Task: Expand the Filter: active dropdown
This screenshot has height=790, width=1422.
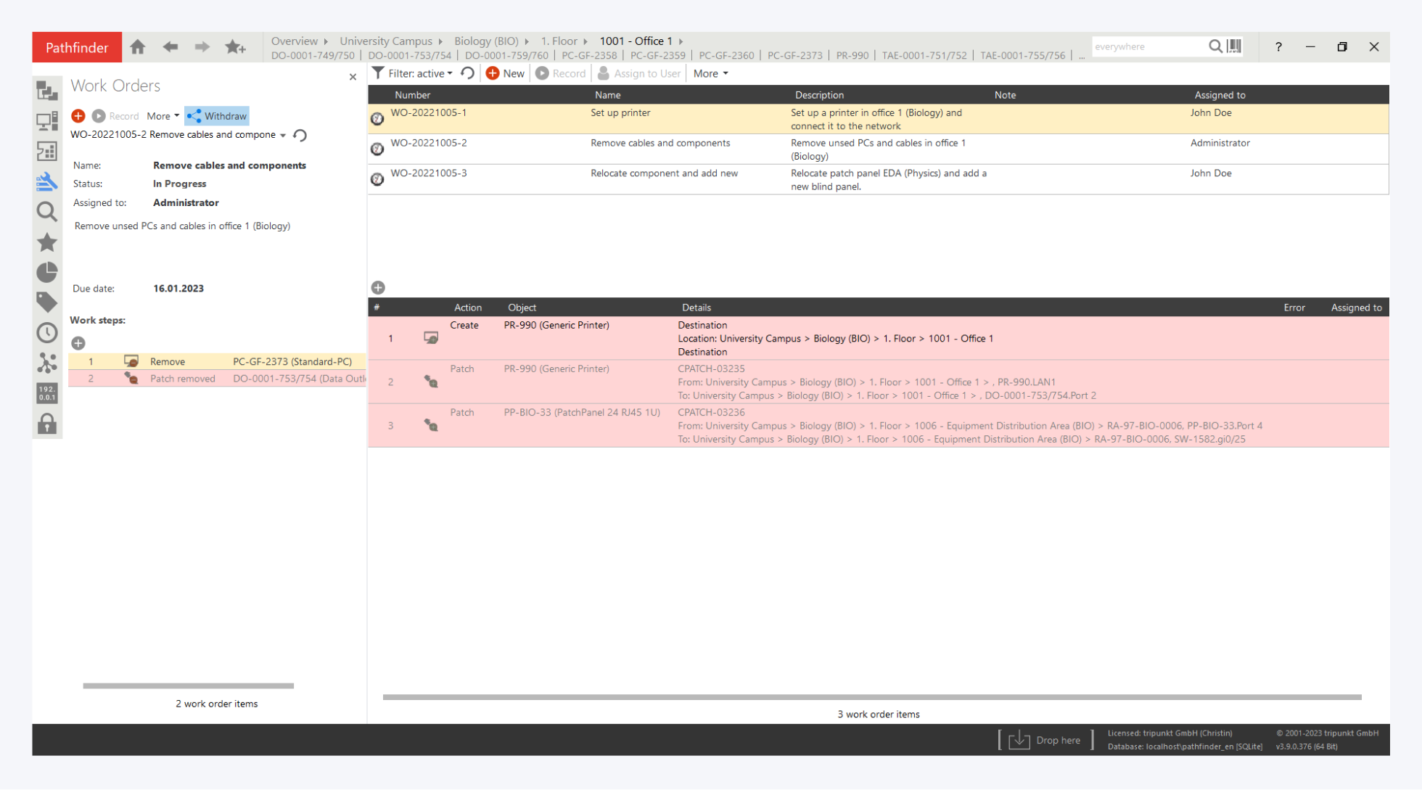Action: click(x=419, y=73)
